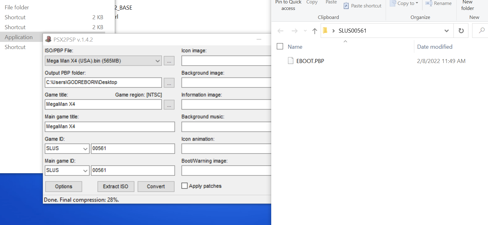Click the Output PBP folder path field
The image size is (488, 225).
tap(103, 83)
